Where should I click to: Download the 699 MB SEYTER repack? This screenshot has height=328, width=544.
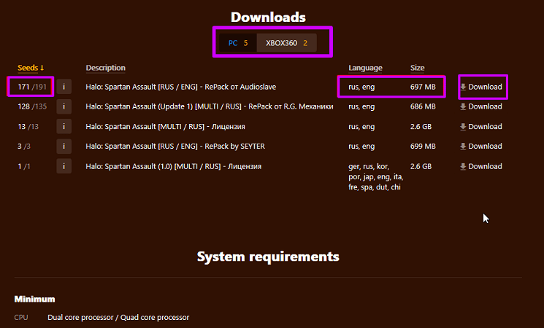point(481,147)
